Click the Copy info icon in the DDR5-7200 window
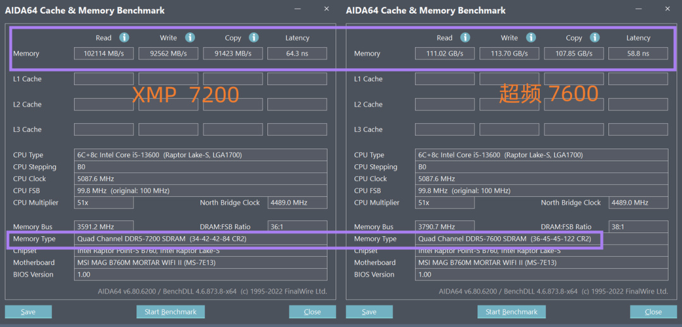 click(254, 38)
